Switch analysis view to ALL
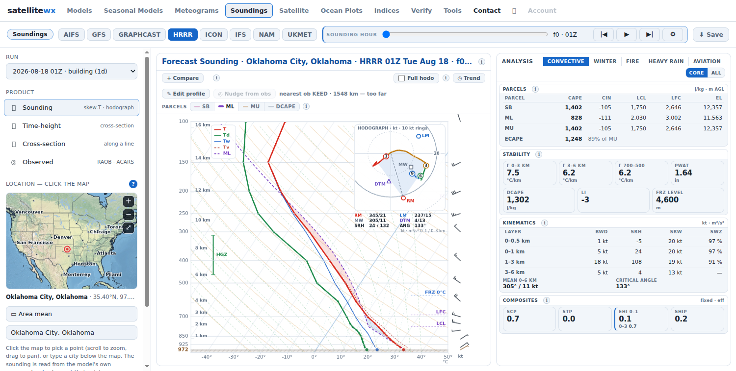Screen dimensions: 736x371 pos(716,73)
